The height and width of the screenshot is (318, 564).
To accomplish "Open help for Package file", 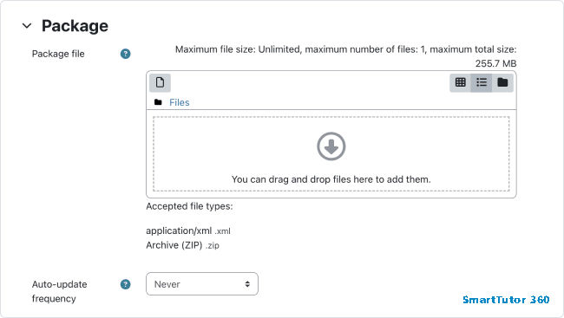I will (125, 54).
